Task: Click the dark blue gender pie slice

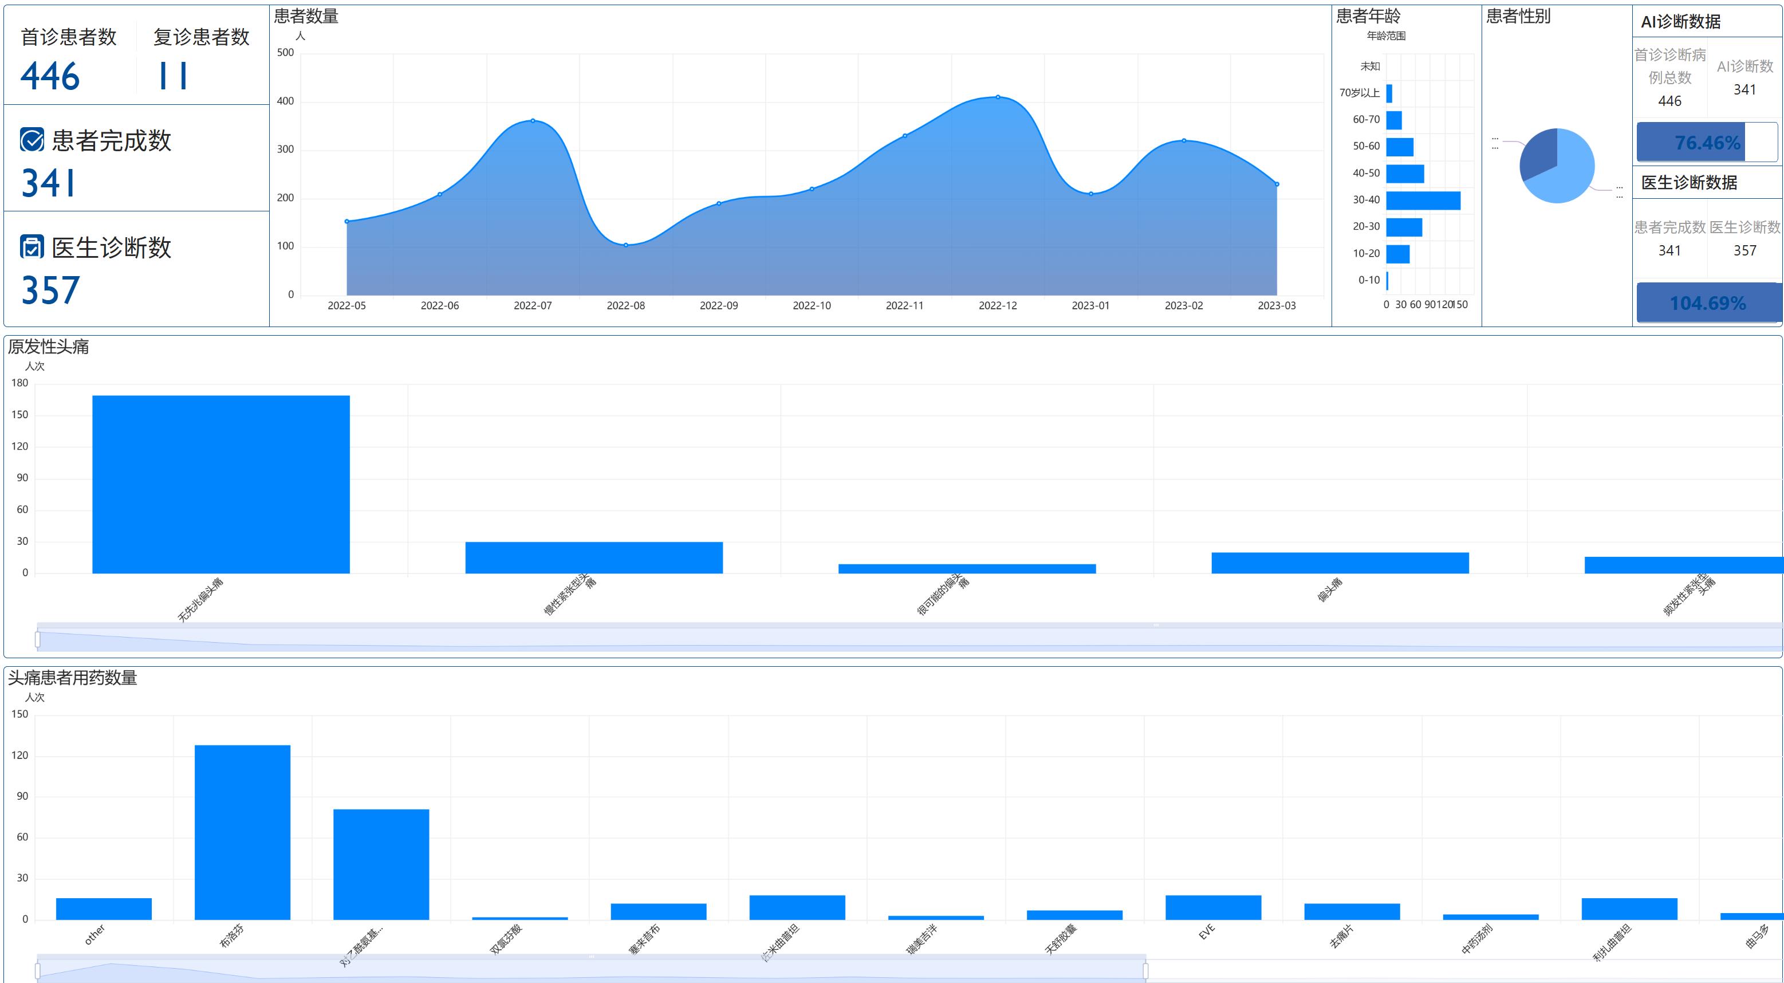Action: point(1538,152)
